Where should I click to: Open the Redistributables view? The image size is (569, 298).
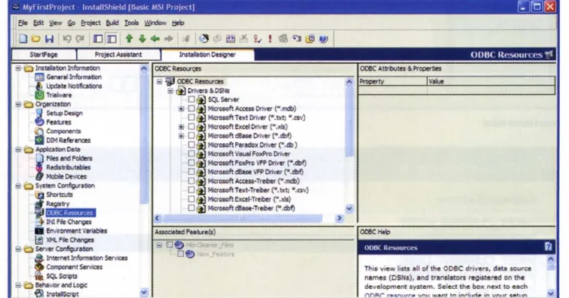tap(68, 167)
